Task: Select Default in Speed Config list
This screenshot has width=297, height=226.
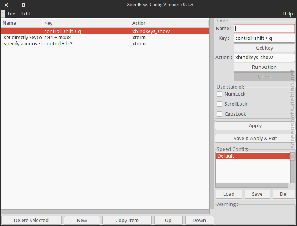Action: coord(253,156)
